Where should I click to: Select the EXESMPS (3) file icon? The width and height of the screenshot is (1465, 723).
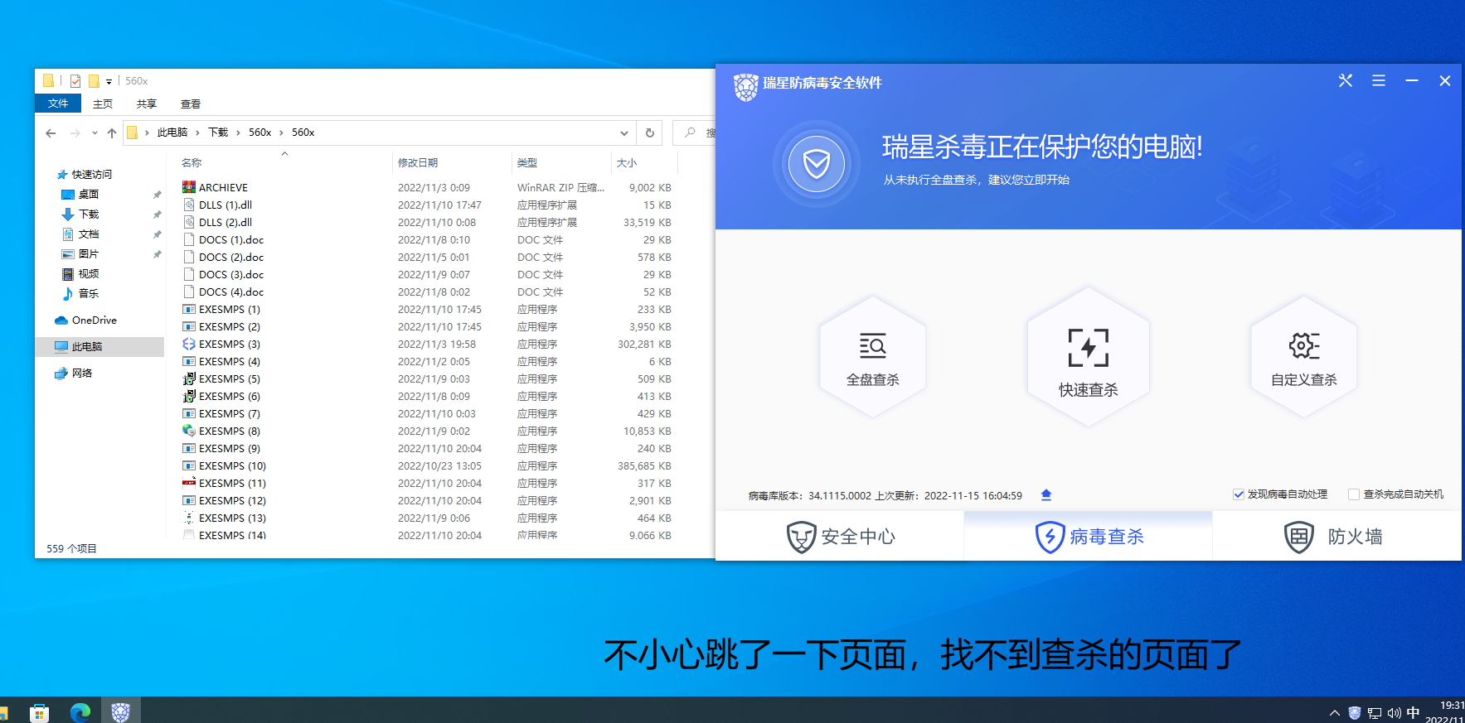click(189, 344)
